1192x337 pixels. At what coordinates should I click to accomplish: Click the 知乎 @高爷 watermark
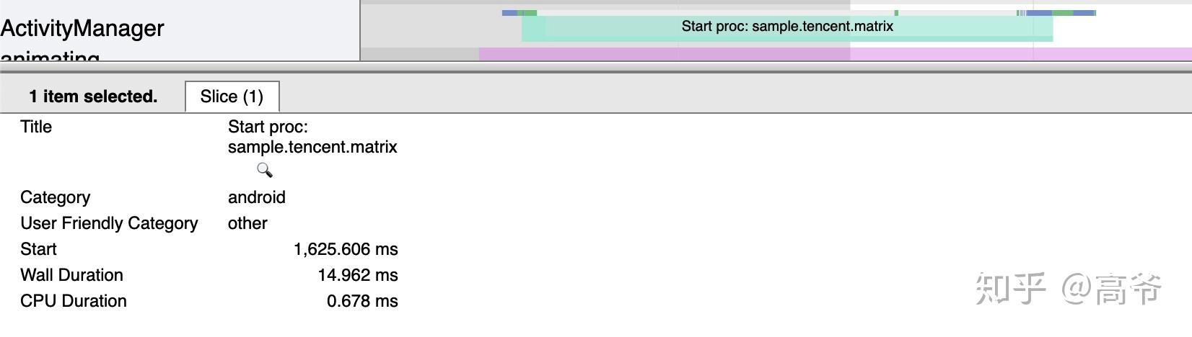pyautogui.click(x=1069, y=289)
